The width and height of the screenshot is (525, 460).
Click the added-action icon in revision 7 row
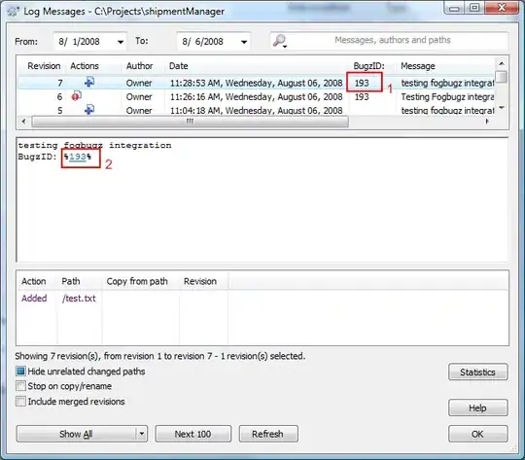coord(89,82)
